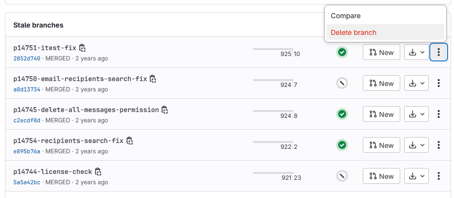Copy branch name p14754-recipients-search-fix
This screenshot has height=198, width=454.
coord(130,141)
